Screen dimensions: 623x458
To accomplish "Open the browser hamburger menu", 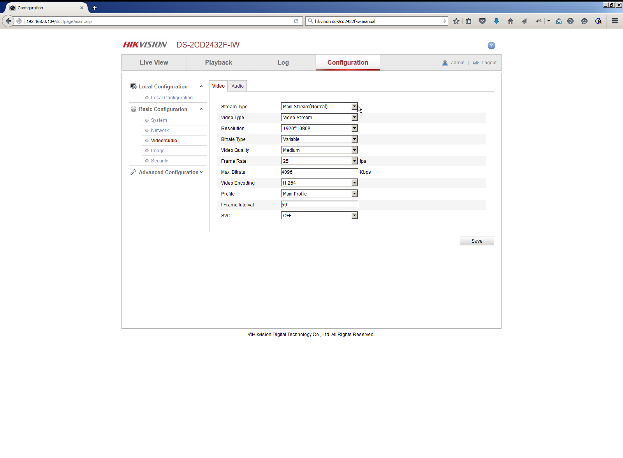I will point(615,21).
